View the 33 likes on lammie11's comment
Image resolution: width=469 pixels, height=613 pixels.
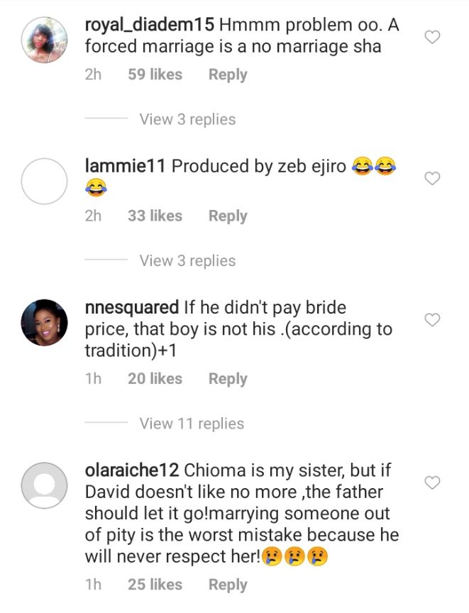tap(155, 216)
